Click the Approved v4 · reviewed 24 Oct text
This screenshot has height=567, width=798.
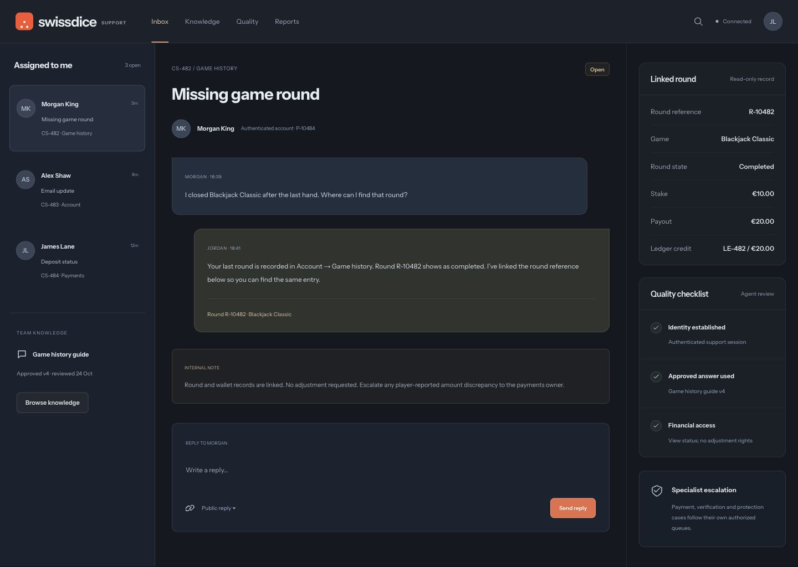pyautogui.click(x=54, y=374)
